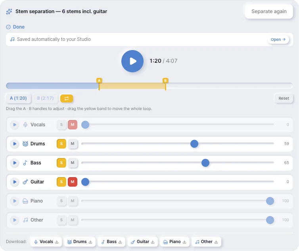Click the Other volume slider handle
This screenshot has height=251, width=299.
click(x=270, y=220)
